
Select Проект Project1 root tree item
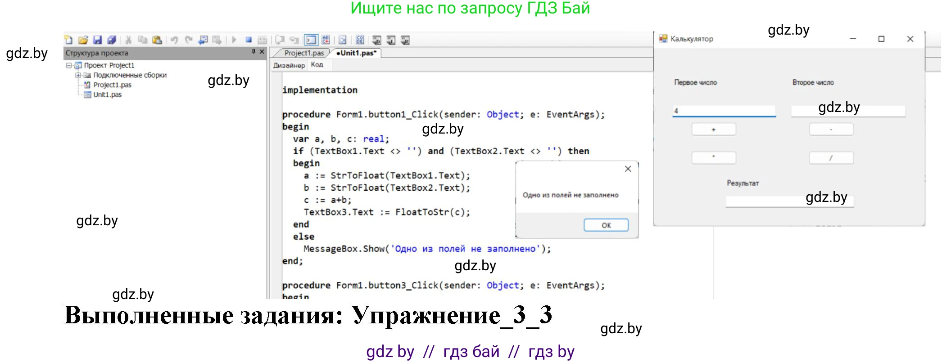click(x=109, y=66)
